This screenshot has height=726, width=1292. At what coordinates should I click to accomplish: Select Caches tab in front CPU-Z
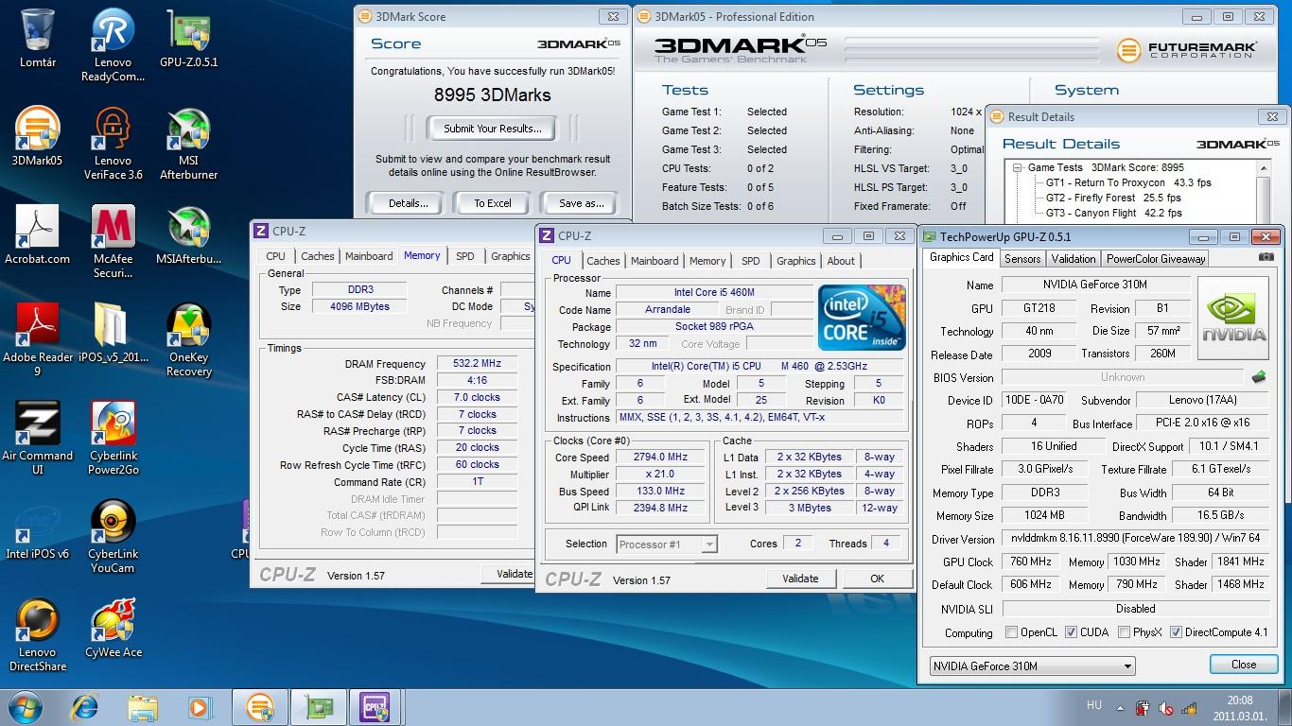coord(602,261)
